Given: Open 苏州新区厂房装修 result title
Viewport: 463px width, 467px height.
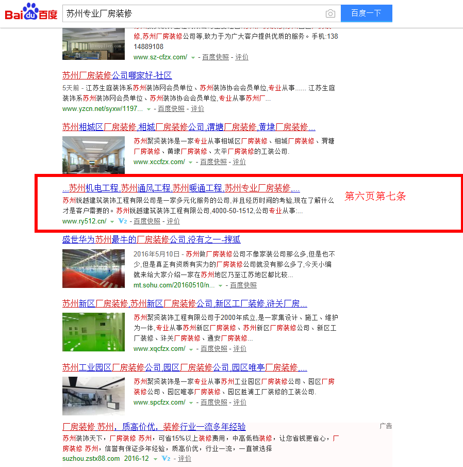Looking at the screenshot, I should (x=185, y=303).
